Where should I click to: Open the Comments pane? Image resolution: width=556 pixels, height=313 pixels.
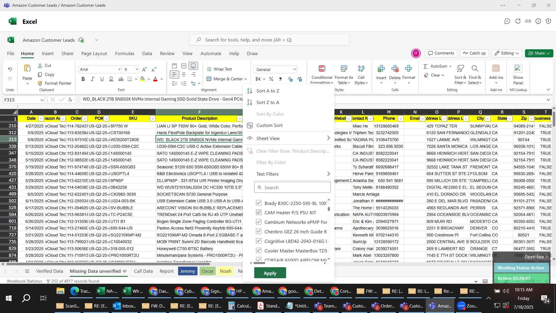(441, 53)
